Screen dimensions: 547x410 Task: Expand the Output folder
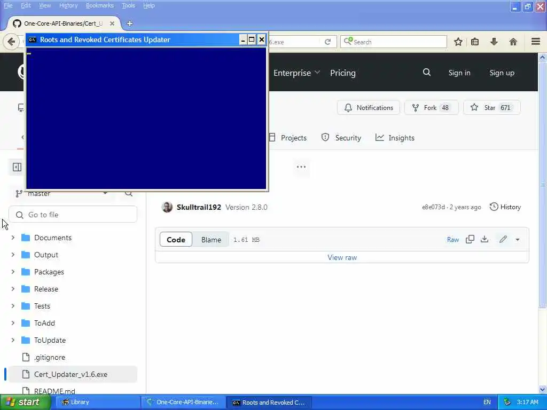[13, 255]
